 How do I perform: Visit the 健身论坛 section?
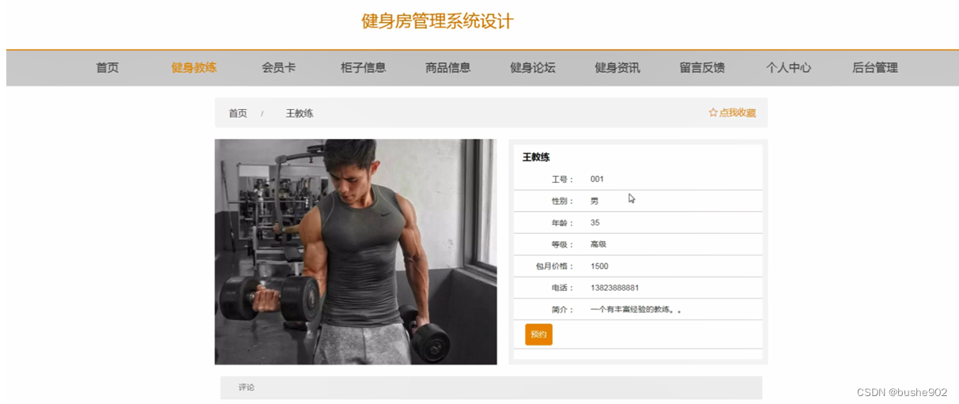tap(532, 68)
